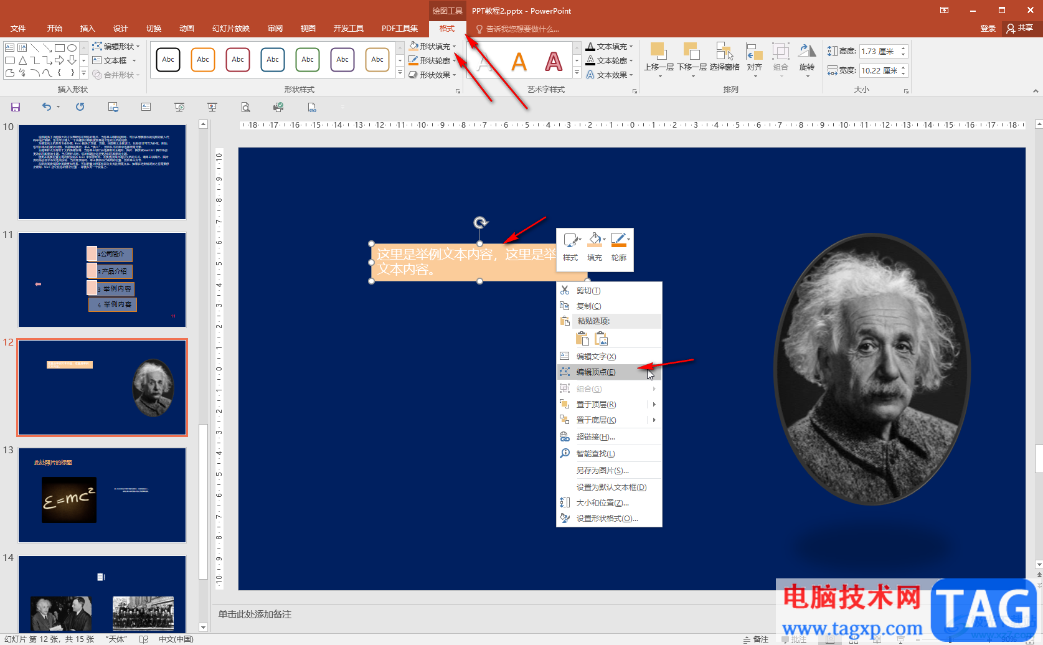Click the rotation handle above the text box
1043x645 pixels.
pyautogui.click(x=480, y=222)
